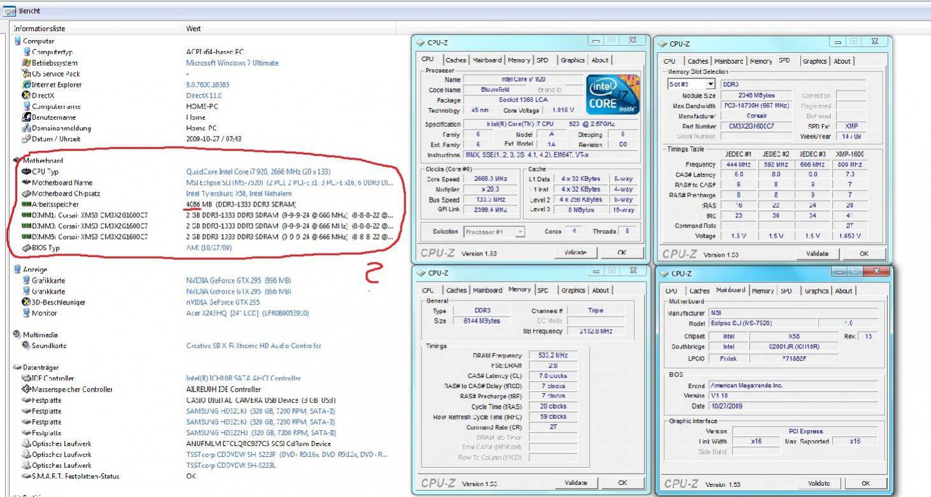Click the DirectX row icon
931x497 pixels.
pos(27,95)
